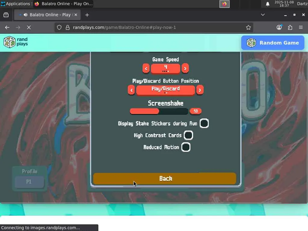
Task: Minimize the Firefox window
Action: point(285,15)
